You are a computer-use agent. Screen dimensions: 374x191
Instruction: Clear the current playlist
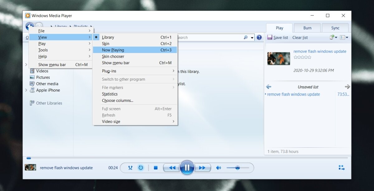tap(300, 37)
